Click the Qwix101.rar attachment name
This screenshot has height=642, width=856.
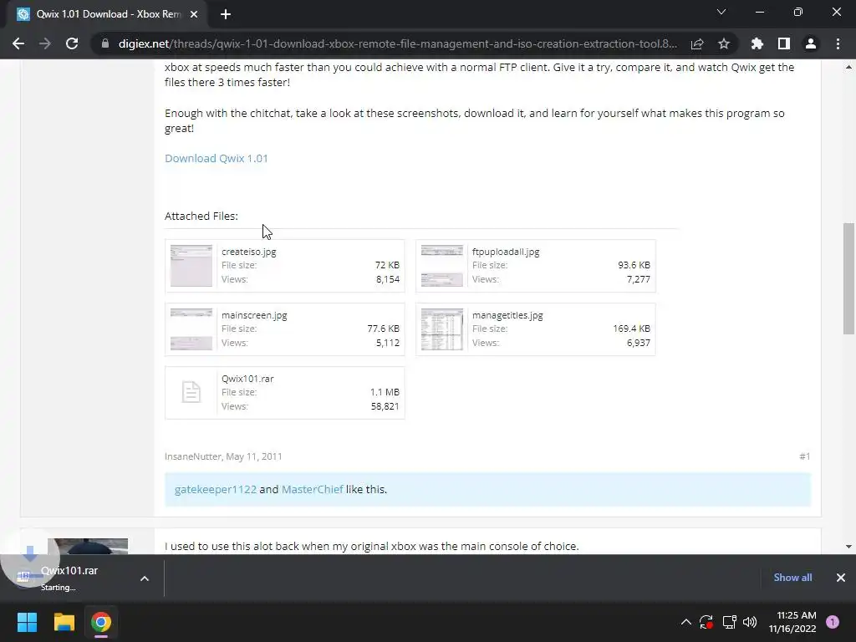[247, 379]
